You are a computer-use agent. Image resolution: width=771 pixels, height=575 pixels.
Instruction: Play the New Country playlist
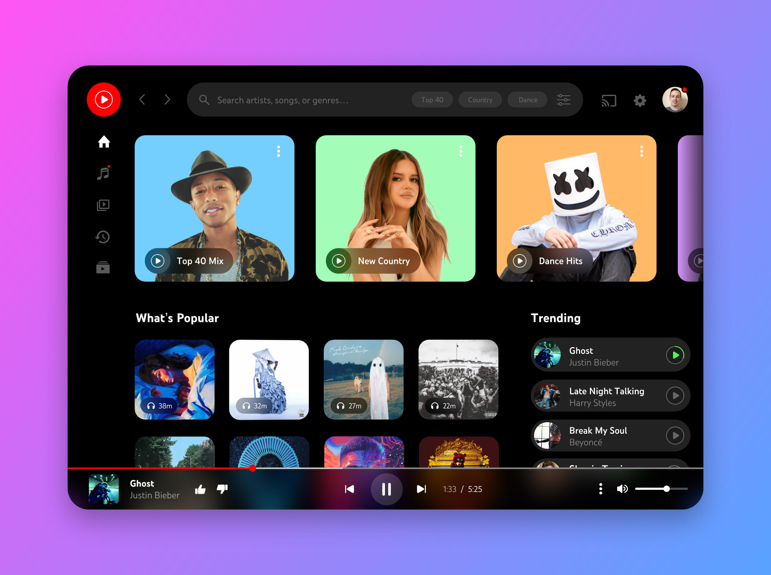click(339, 261)
